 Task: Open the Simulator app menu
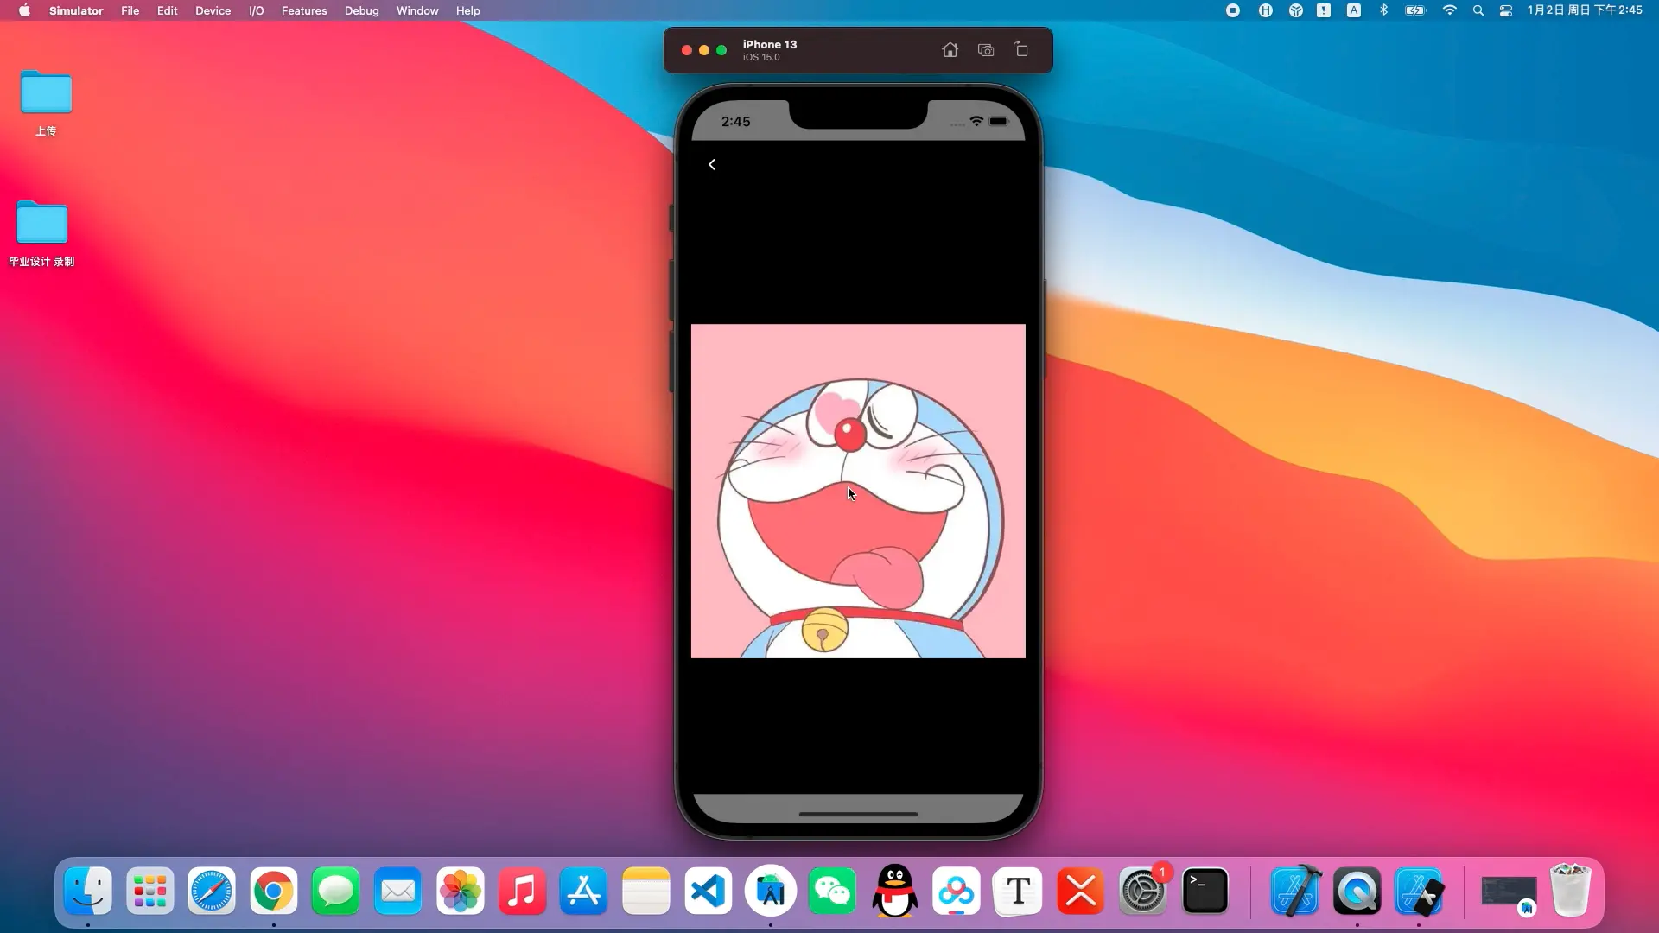pyautogui.click(x=76, y=10)
